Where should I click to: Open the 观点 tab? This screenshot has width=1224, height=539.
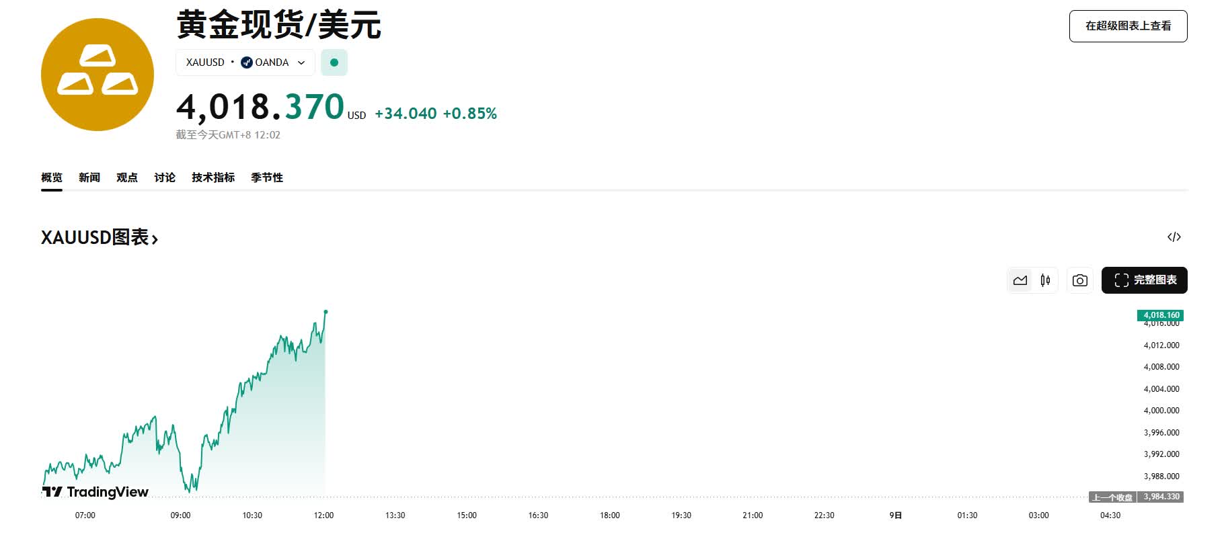tap(127, 177)
